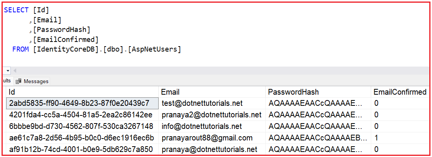Select the EmailConfirmed column header
432x157 pixels.
(400, 92)
